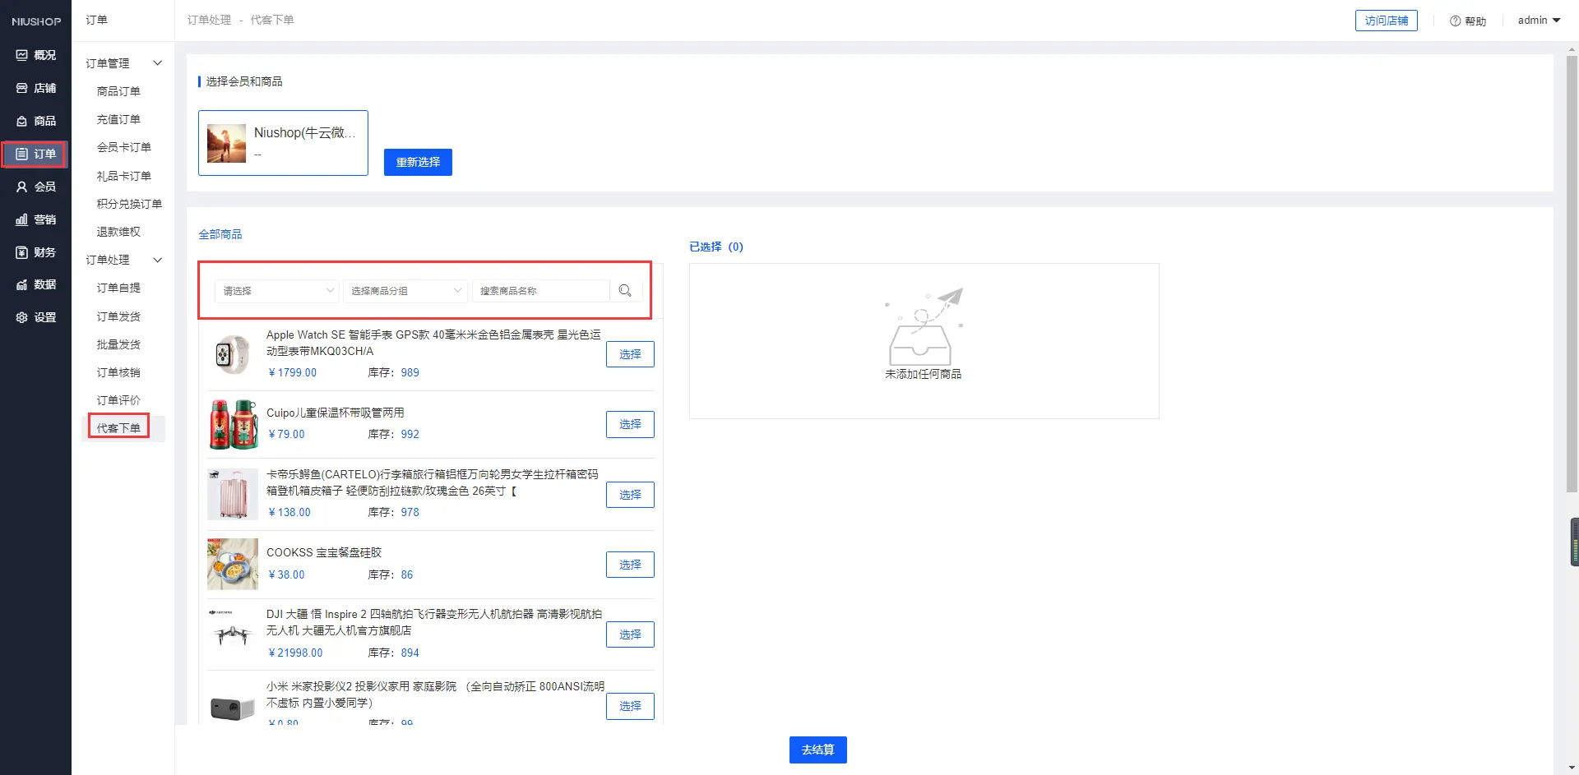Click 去结算 checkout button

[x=817, y=750]
